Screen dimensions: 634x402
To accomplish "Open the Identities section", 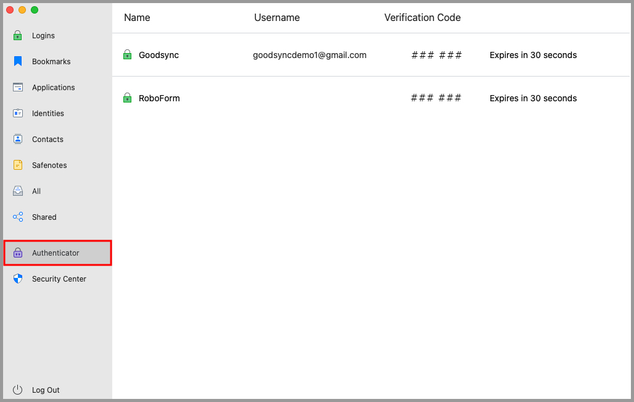I will click(48, 114).
